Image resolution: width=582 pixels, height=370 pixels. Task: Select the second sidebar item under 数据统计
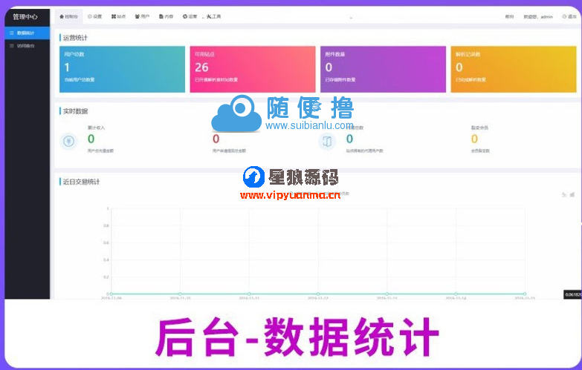27,46
